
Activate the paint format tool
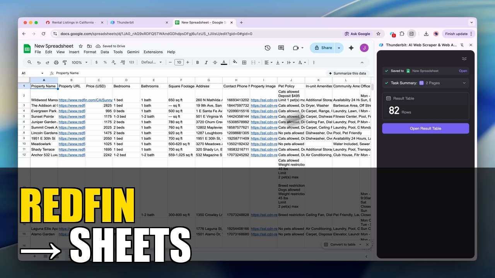click(x=65, y=62)
